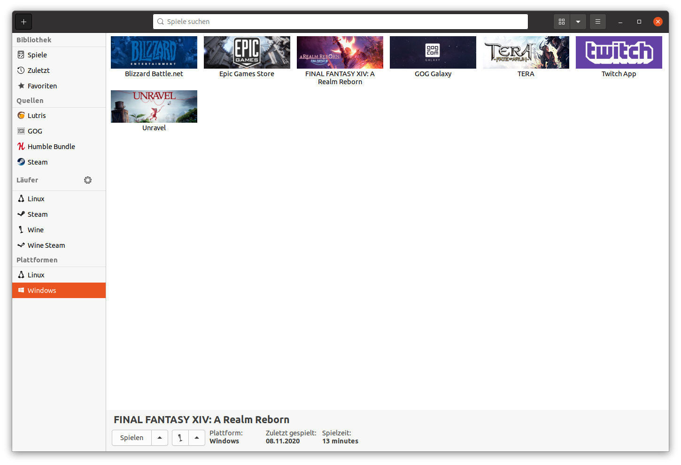Click the wine glass runner button

(x=180, y=438)
